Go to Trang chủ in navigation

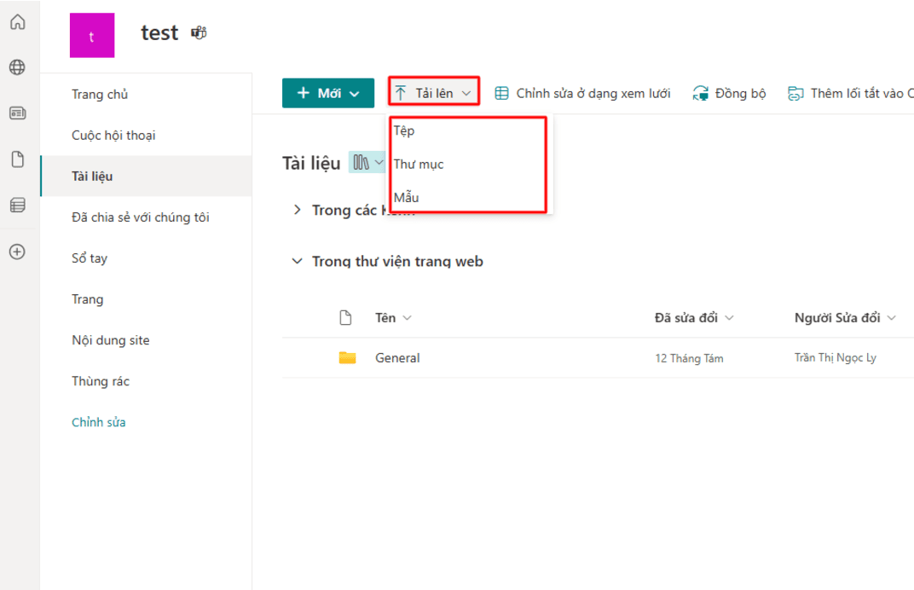100,95
